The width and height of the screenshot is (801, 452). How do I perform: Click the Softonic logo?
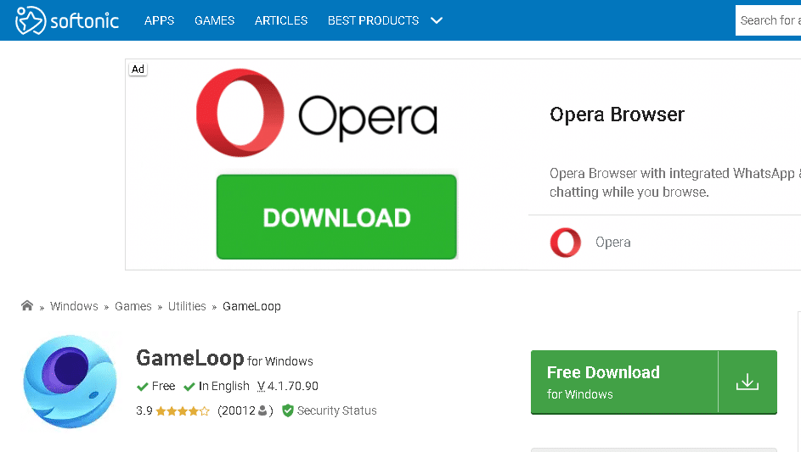[67, 20]
